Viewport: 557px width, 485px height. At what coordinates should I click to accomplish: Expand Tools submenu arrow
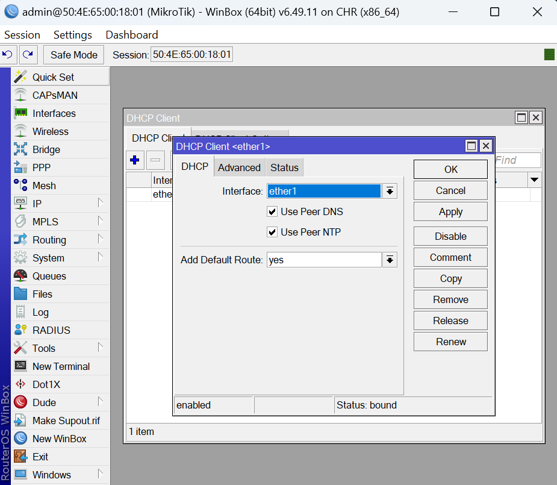point(101,348)
